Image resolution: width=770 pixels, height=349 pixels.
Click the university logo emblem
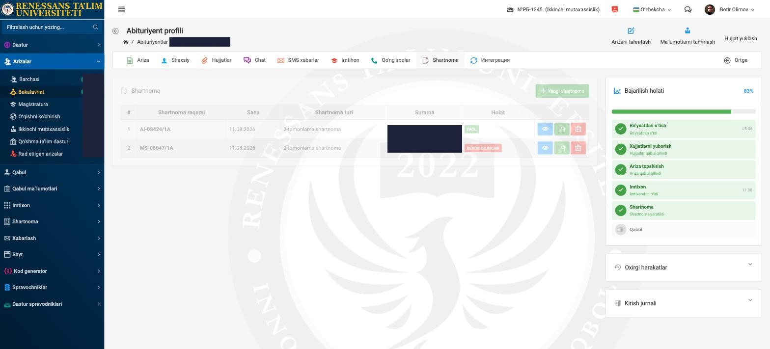pos(7,9)
